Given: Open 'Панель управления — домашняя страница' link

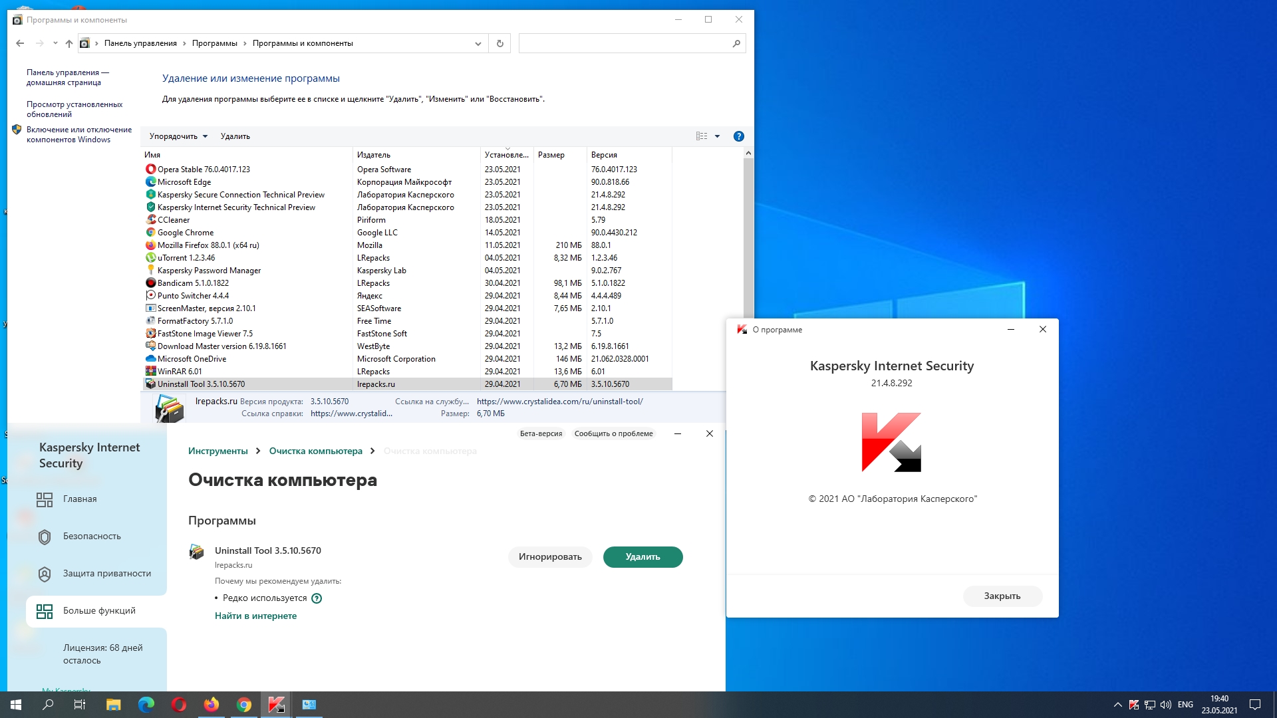Looking at the screenshot, I should coord(67,77).
